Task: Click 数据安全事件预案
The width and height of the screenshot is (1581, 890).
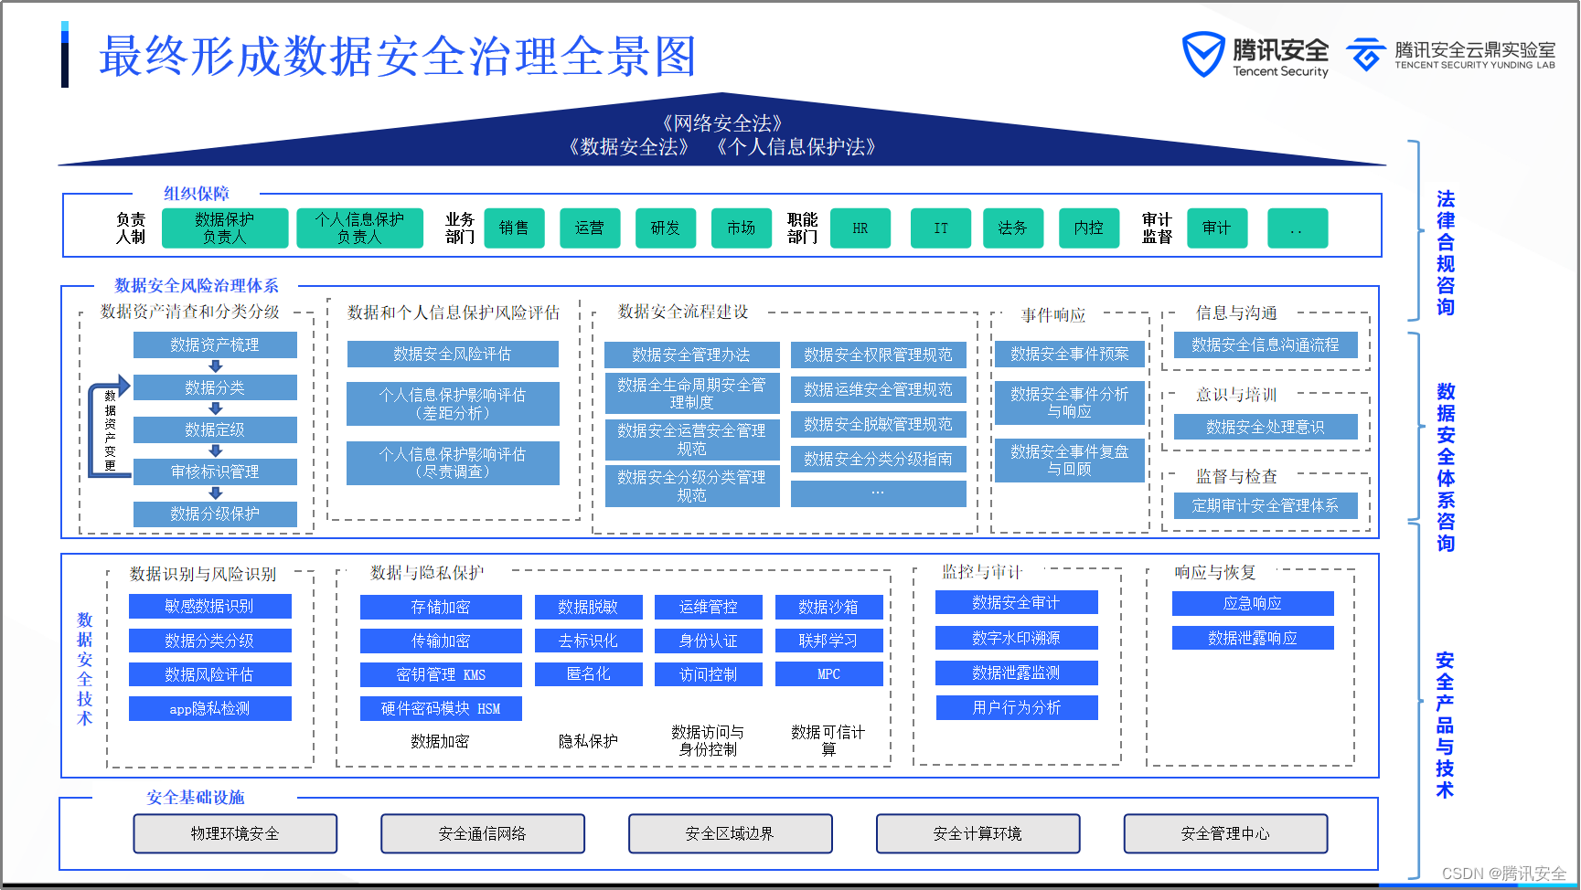Action: (x=1070, y=354)
